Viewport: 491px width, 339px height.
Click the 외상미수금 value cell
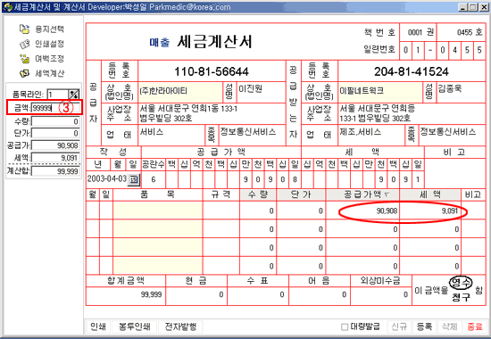coord(381,295)
